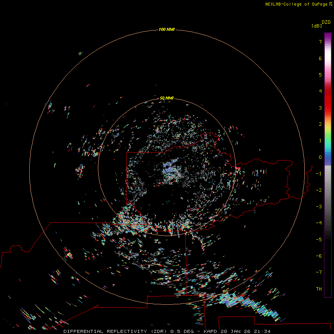The width and height of the screenshot is (334, 334).
Task: Click the 5 dB scale value
Action: pos(320,75)
